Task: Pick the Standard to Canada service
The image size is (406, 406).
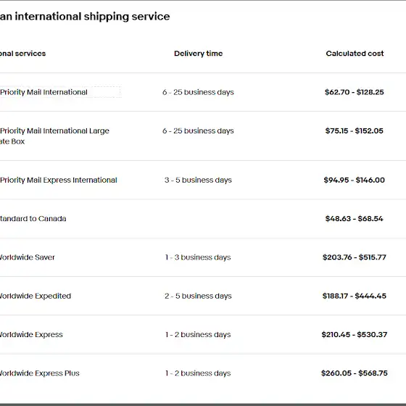Action: point(203,218)
